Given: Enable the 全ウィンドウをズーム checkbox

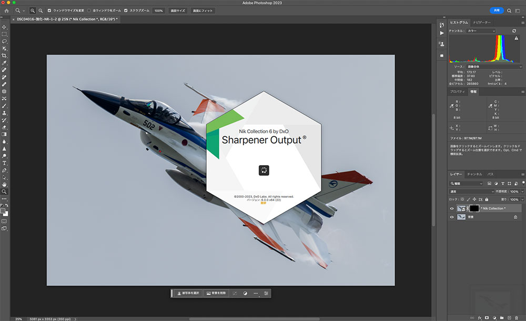Looking at the screenshot, I should click(x=89, y=11).
